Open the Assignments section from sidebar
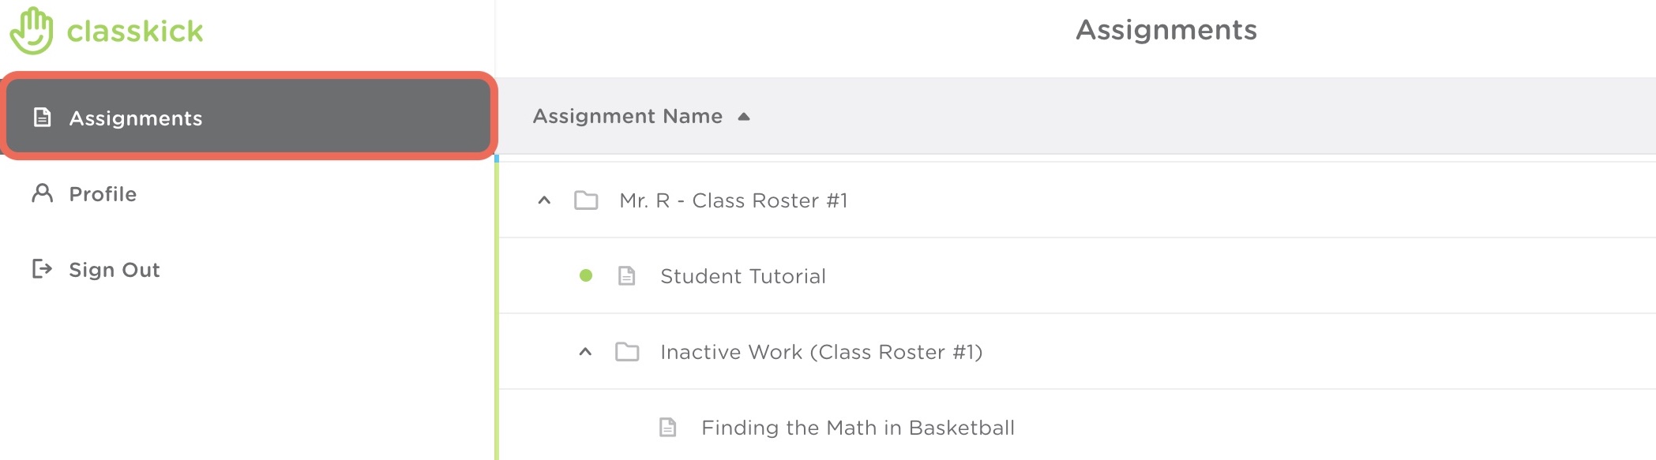1656x460 pixels. [x=135, y=118]
